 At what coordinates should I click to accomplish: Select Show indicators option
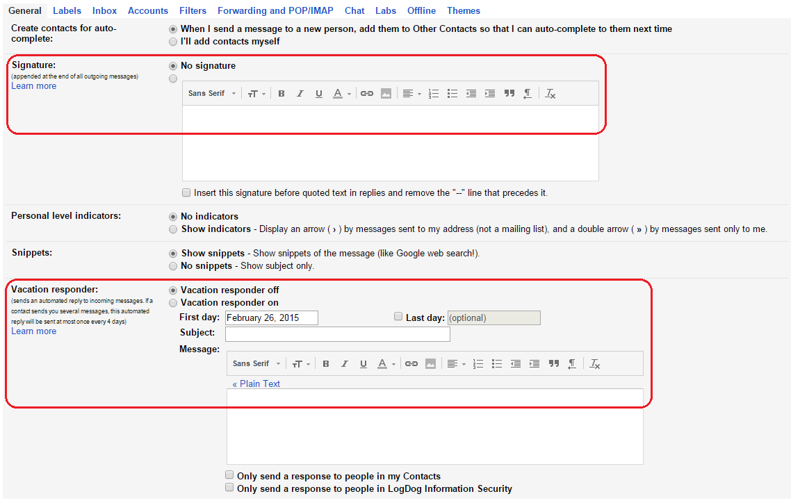(173, 229)
